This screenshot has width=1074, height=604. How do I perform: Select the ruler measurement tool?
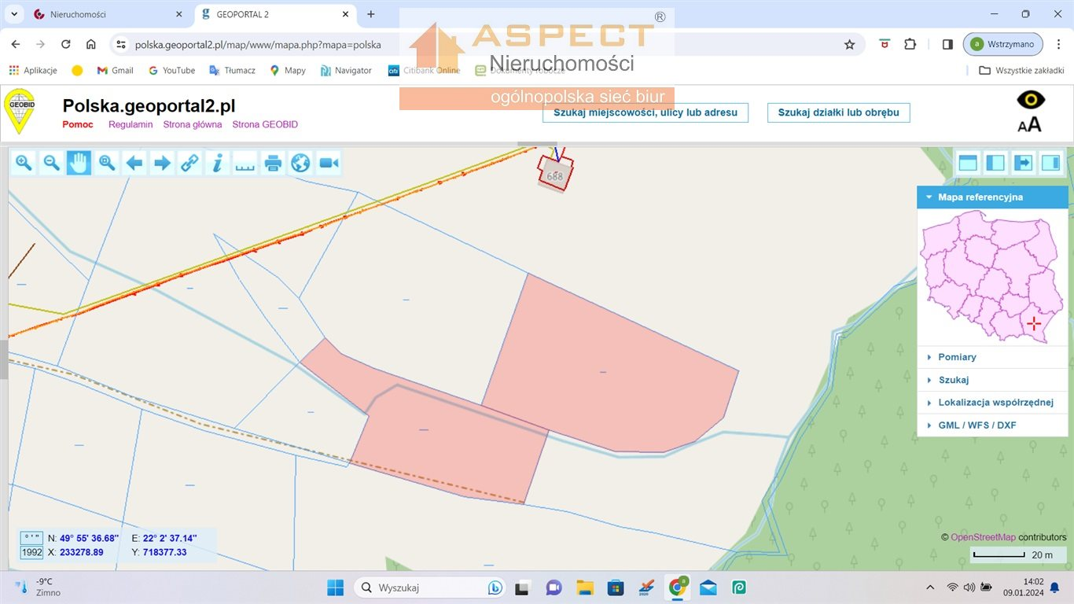pos(245,163)
